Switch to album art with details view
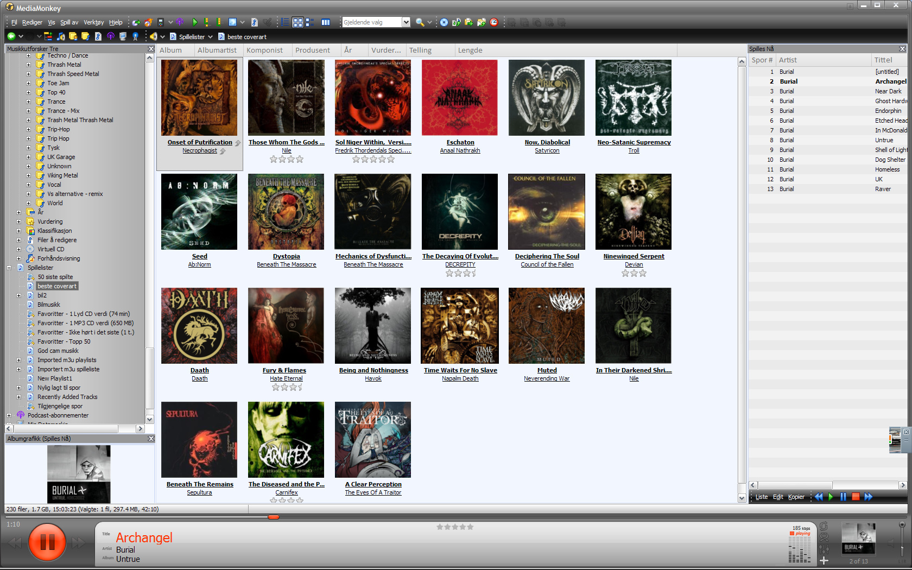The height and width of the screenshot is (570, 912). pyautogui.click(x=310, y=22)
